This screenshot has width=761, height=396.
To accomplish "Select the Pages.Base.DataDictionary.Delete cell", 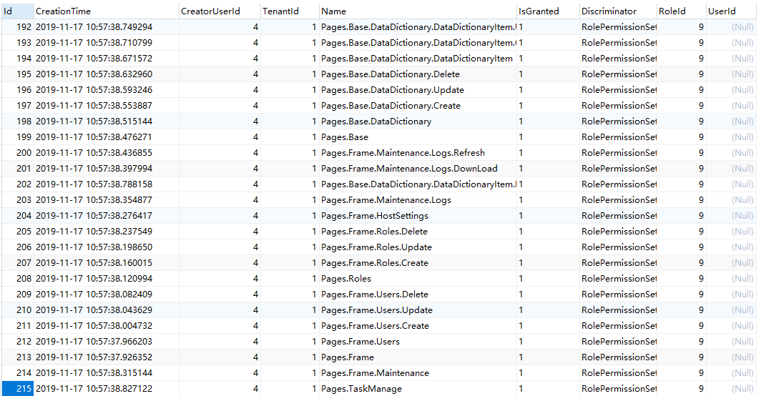I will pyautogui.click(x=418, y=74).
